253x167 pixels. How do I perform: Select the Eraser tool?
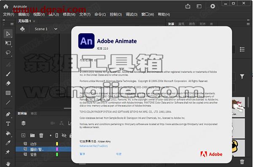(8, 83)
